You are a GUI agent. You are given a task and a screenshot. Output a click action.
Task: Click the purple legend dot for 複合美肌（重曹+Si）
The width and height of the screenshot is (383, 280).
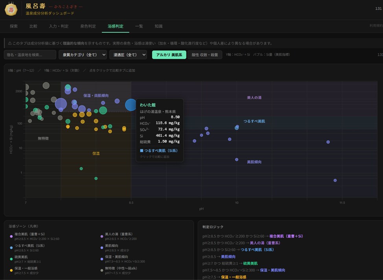11,236
